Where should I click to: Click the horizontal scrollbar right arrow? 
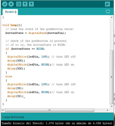click(x=108, y=110)
